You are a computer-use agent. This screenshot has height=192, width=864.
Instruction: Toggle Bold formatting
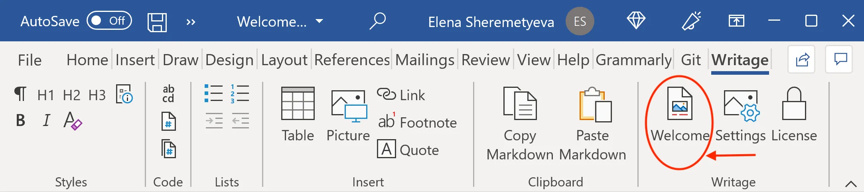[20, 120]
